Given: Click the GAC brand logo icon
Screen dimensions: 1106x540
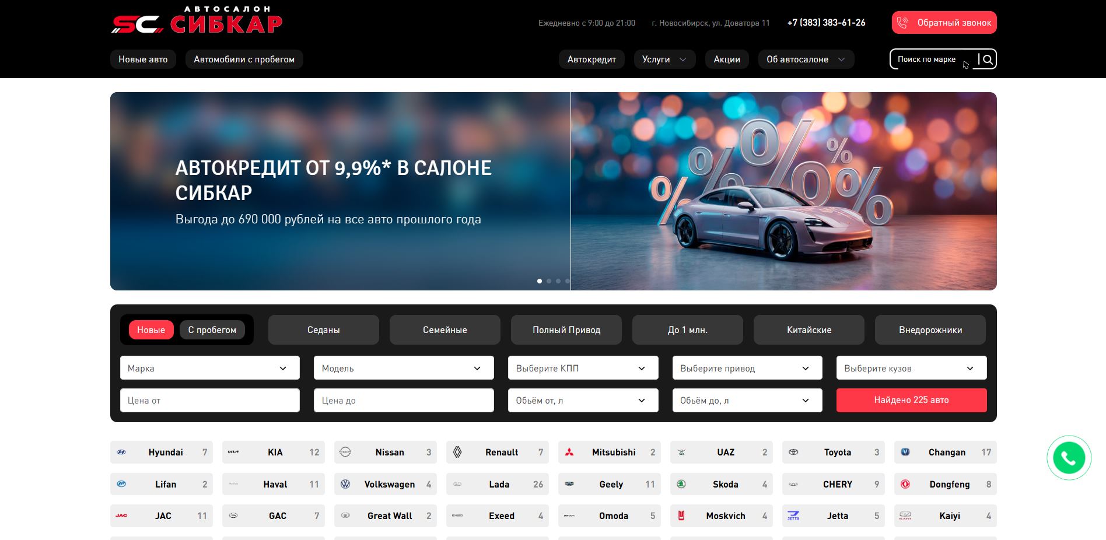Looking at the screenshot, I should (233, 516).
